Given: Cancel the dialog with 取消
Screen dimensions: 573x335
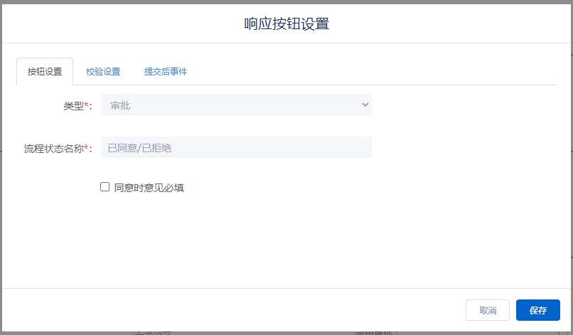Looking at the screenshot, I should [x=487, y=310].
